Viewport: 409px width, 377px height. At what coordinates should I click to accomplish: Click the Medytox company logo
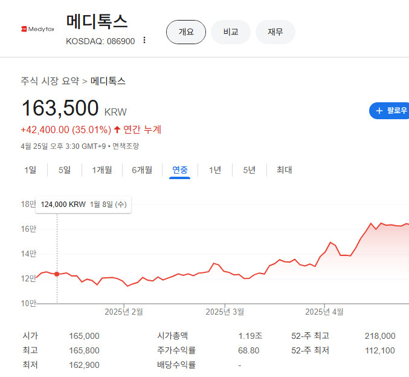click(x=38, y=29)
